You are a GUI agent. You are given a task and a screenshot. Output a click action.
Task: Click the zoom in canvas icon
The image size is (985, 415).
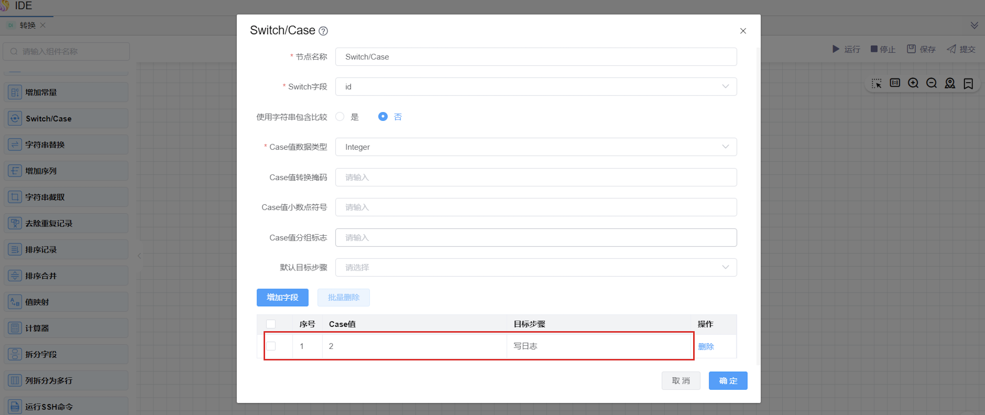(913, 83)
